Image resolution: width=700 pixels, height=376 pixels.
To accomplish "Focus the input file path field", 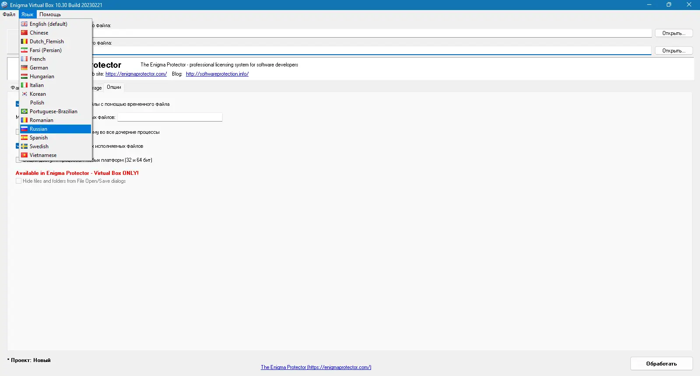I will (372, 33).
